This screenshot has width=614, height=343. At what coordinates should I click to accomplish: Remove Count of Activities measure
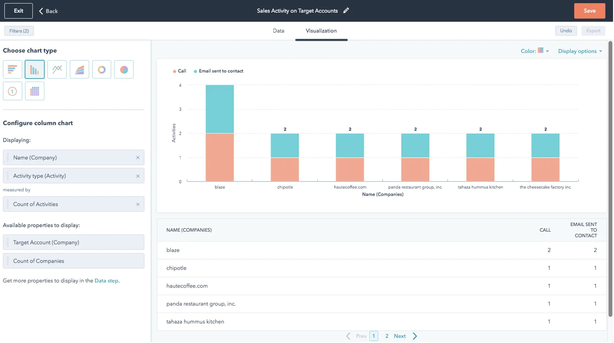(x=138, y=204)
